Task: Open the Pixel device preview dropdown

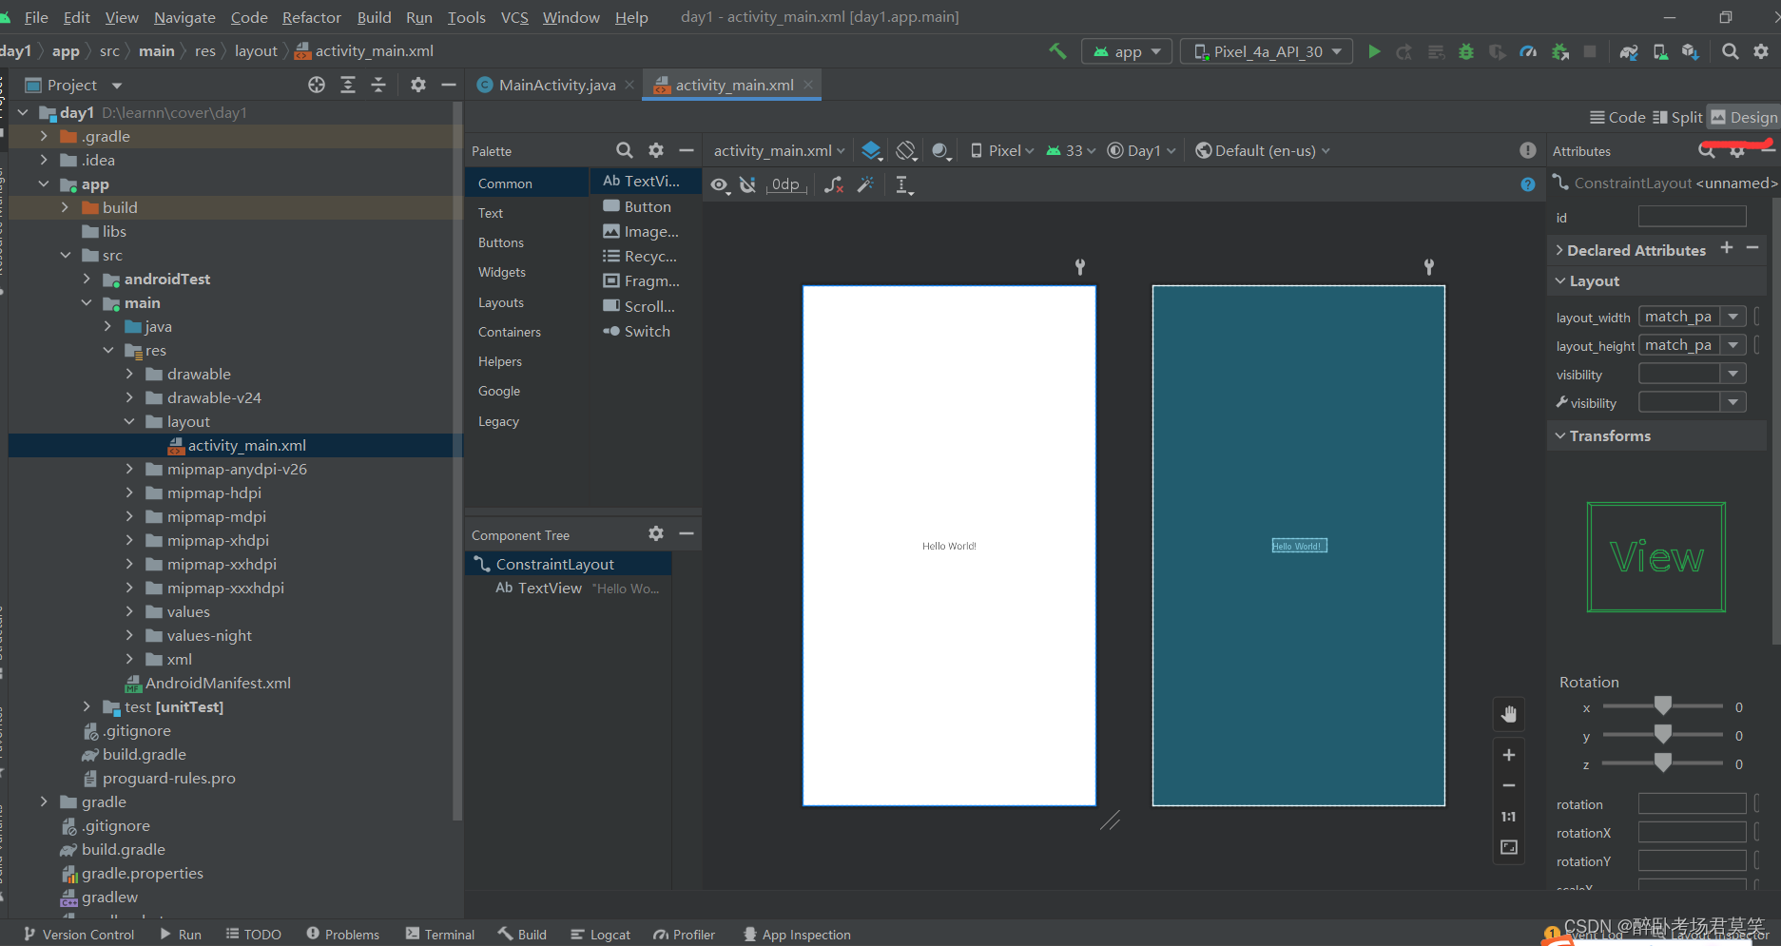Action: 1002,150
